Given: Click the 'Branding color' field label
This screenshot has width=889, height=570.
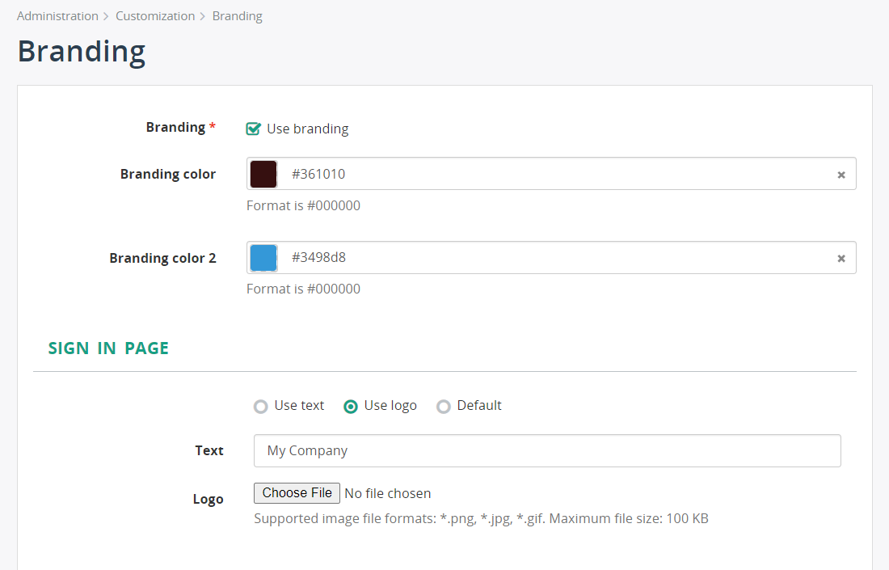Looking at the screenshot, I should [168, 174].
